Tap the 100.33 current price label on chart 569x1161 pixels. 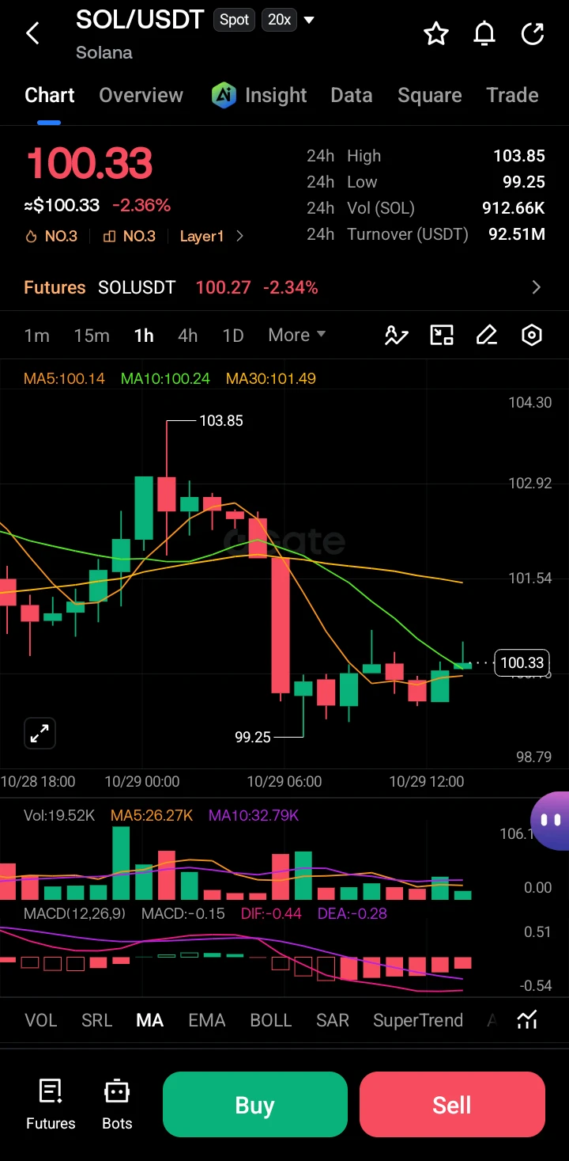click(522, 663)
